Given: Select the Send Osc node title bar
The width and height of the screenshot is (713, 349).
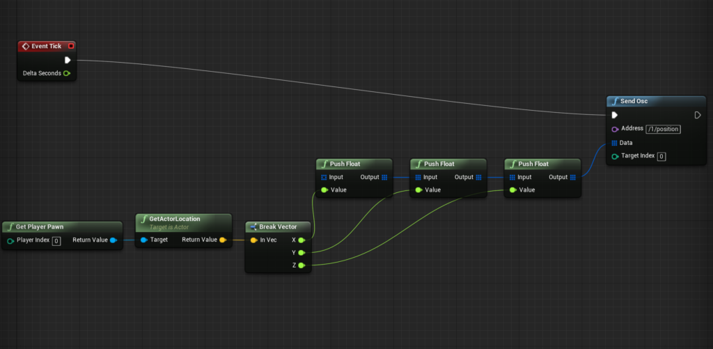Looking at the screenshot, I should [x=655, y=102].
